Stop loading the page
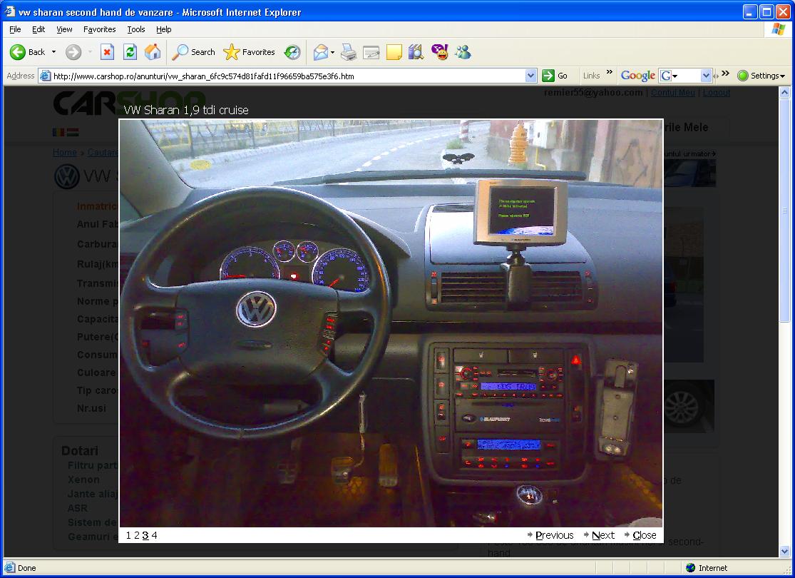 (107, 52)
